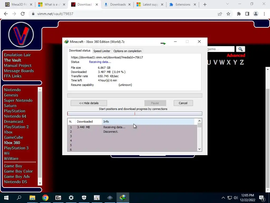Select Xbox 360 console
Image resolution: width=270 pixels, height=203 pixels.
click(12, 142)
